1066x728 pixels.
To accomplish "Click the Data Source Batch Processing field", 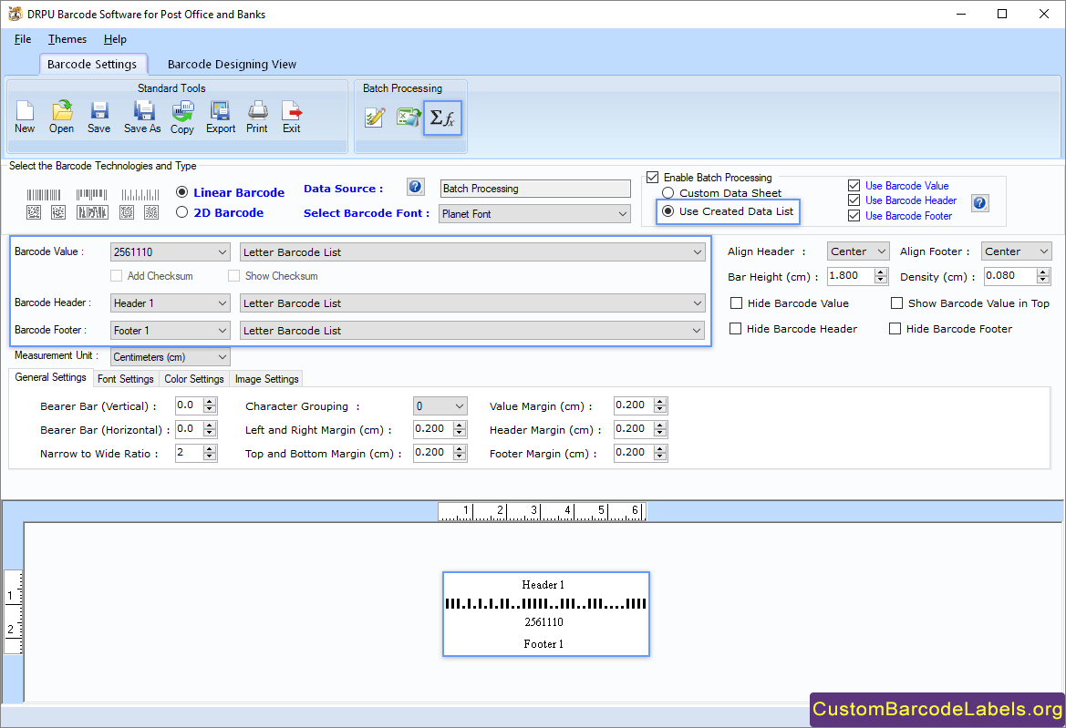I will [x=535, y=189].
